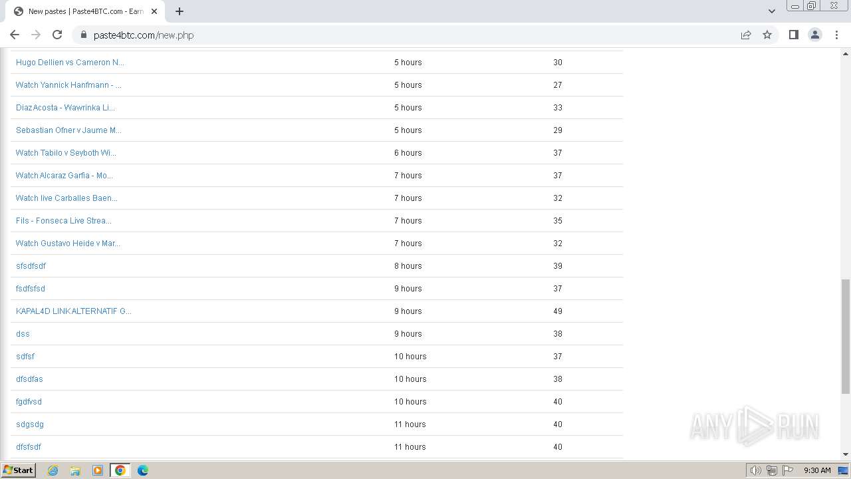Switch to Chrome taskbar icon
This screenshot has height=479, width=851.
pyautogui.click(x=120, y=470)
